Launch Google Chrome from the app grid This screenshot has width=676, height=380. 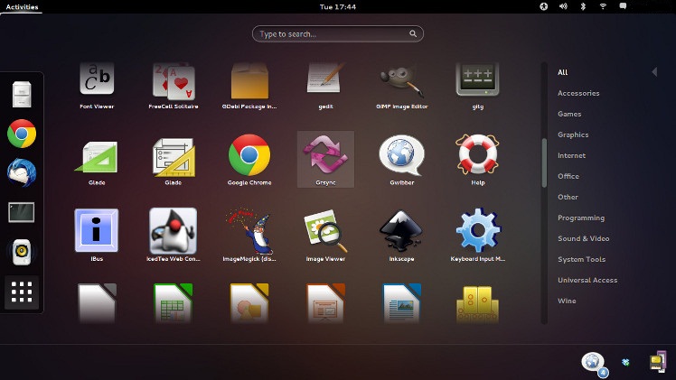pyautogui.click(x=249, y=160)
